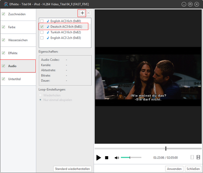Viewport: 203px width, 173px height.
Task: Adjust the volume slider handle
Action: [130, 157]
